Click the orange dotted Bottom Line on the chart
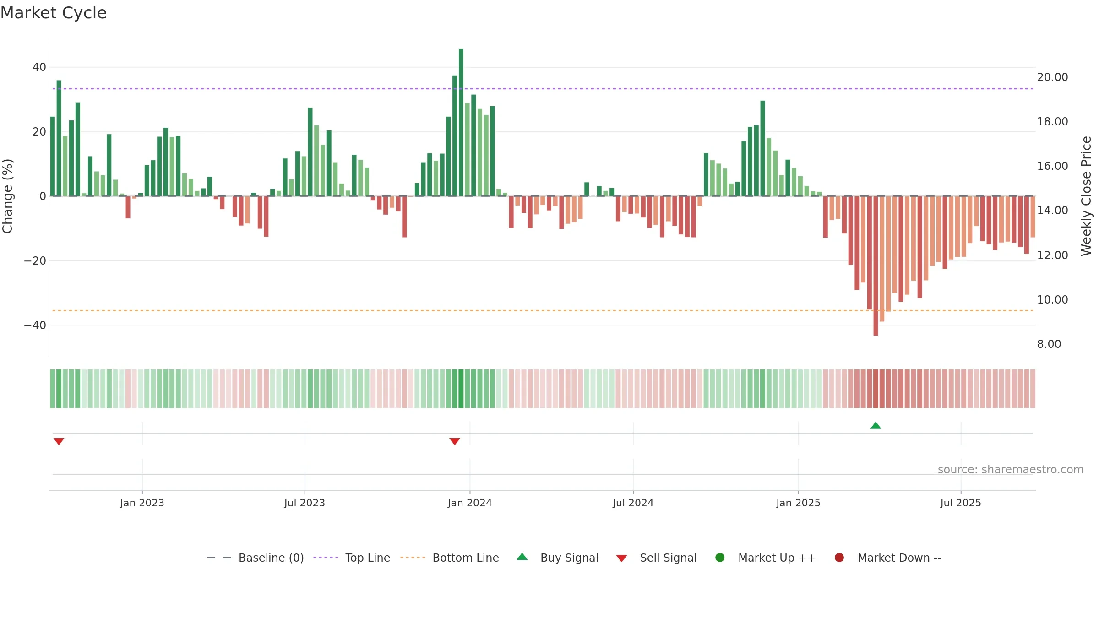 pyautogui.click(x=543, y=311)
